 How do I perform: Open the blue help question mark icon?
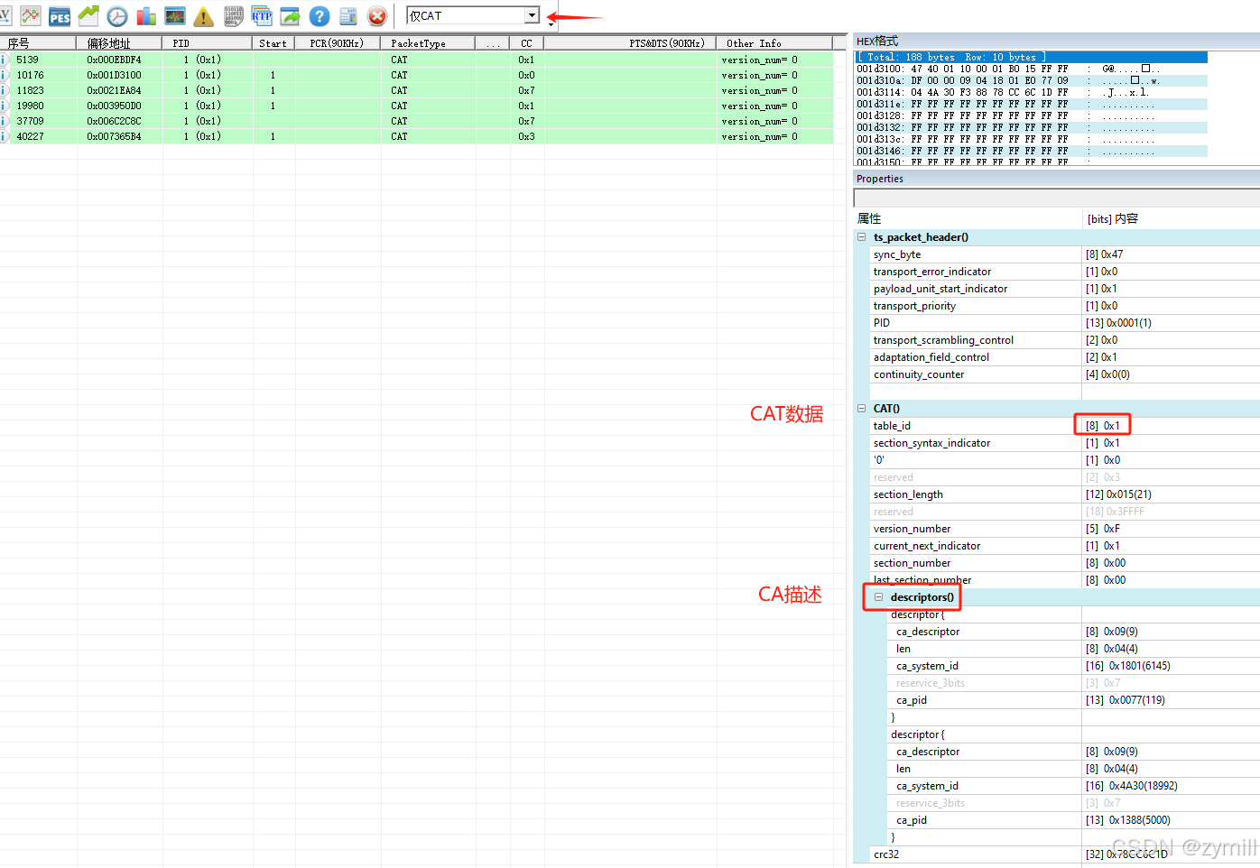click(320, 15)
